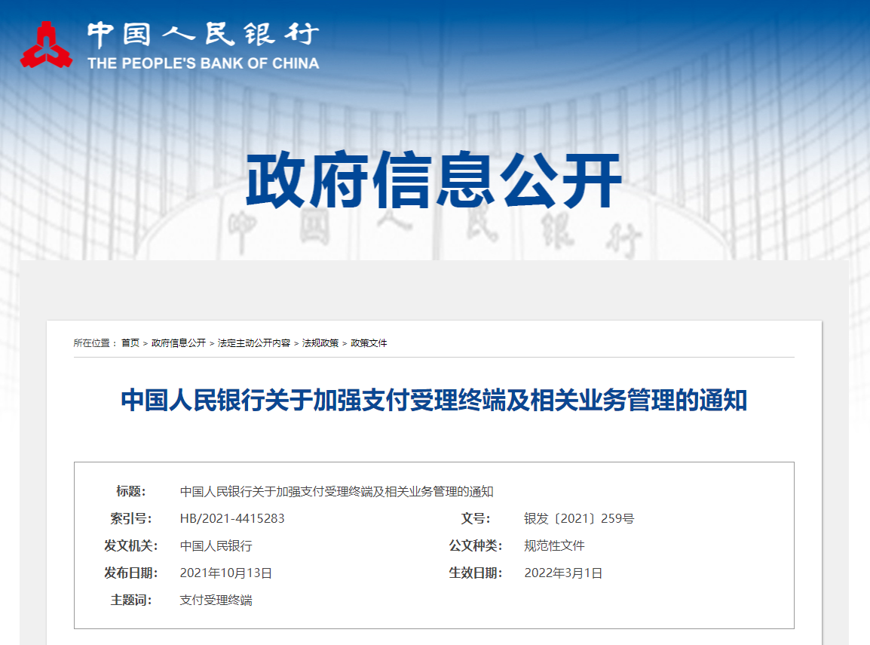Screen dimensions: 870x645
Task: Click THE PEOPLE'S BANK OF CHINA English text
Action: click(205, 63)
